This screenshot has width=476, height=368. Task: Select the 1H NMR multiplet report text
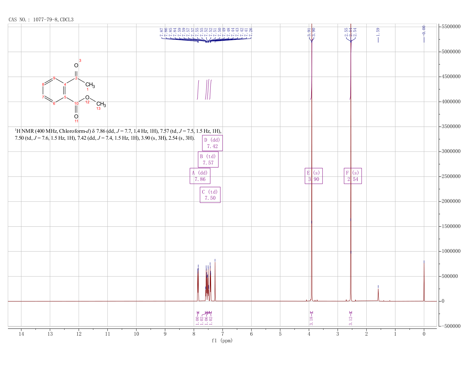(118, 135)
